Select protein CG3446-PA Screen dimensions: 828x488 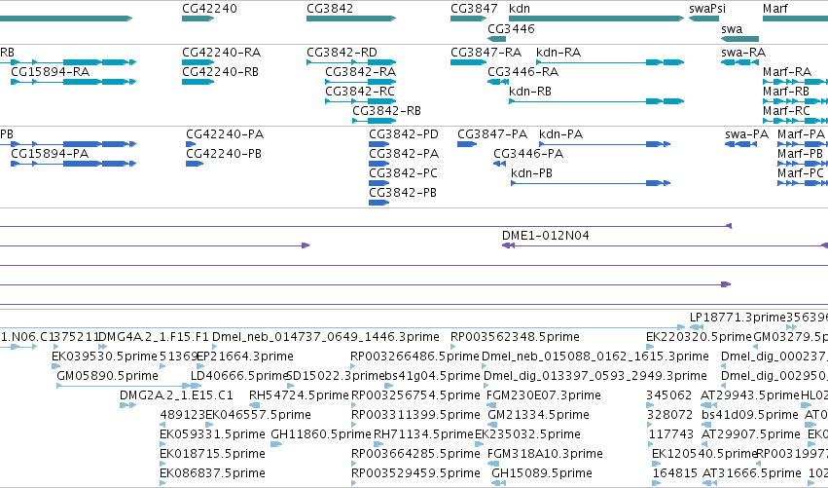(x=528, y=154)
